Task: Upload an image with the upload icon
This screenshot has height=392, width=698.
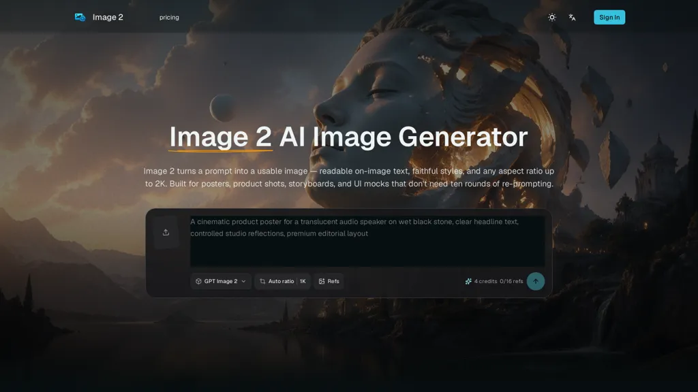Action: click(x=166, y=233)
